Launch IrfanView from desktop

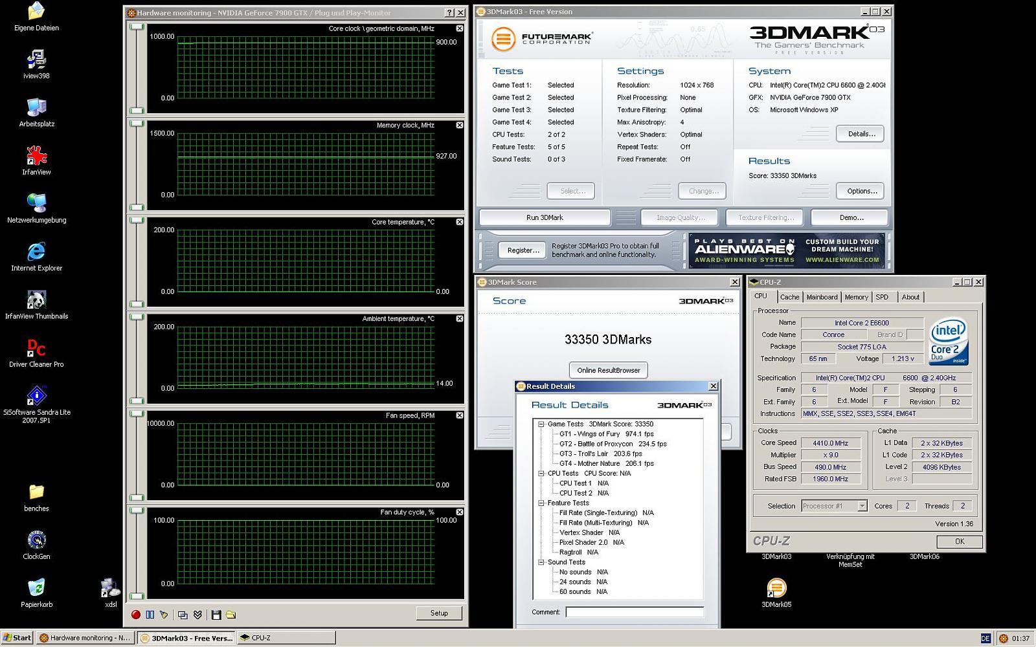(x=36, y=160)
